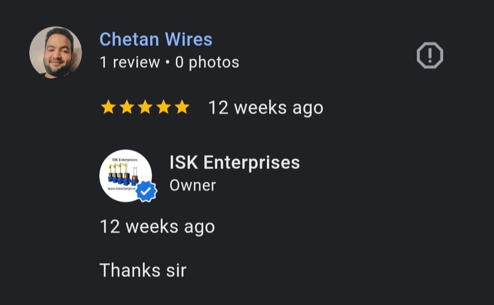Click small 'ISK Enterprises' title inside logo

click(x=125, y=160)
